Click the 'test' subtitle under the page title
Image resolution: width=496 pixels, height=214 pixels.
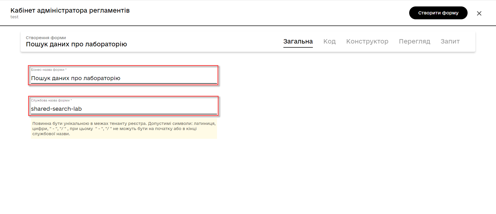14,17
